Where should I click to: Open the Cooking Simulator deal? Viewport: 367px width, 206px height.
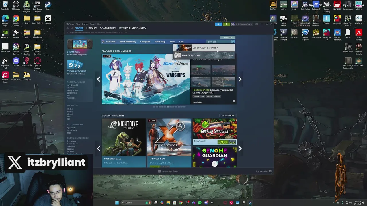pyautogui.click(x=214, y=132)
